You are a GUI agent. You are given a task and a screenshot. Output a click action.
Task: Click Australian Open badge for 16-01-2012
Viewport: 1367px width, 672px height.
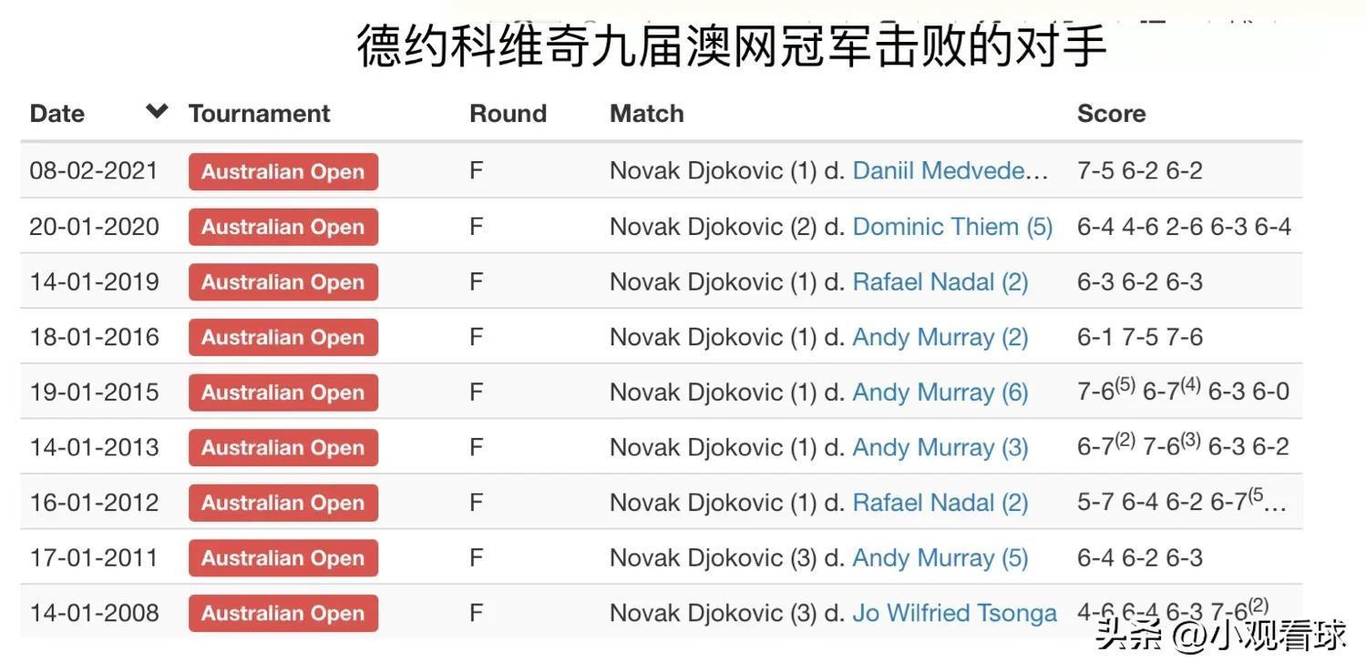[x=283, y=503]
